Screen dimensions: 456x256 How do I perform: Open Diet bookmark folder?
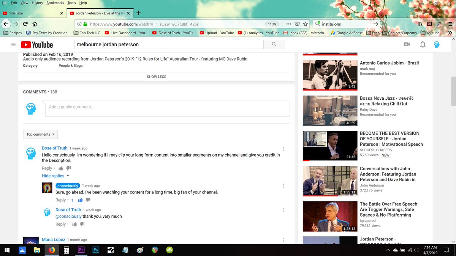pyautogui.click(x=373, y=33)
